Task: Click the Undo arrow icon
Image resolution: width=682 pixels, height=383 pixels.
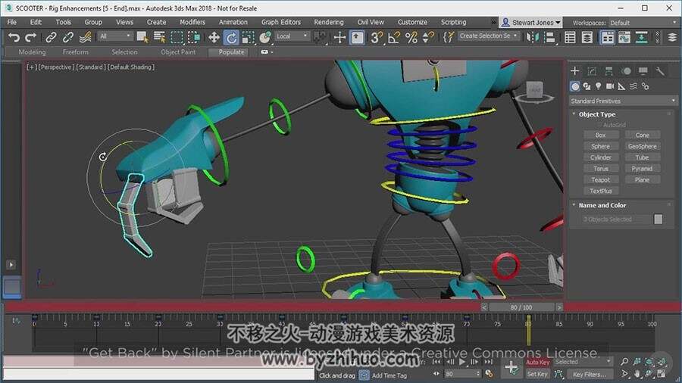Action: point(14,38)
